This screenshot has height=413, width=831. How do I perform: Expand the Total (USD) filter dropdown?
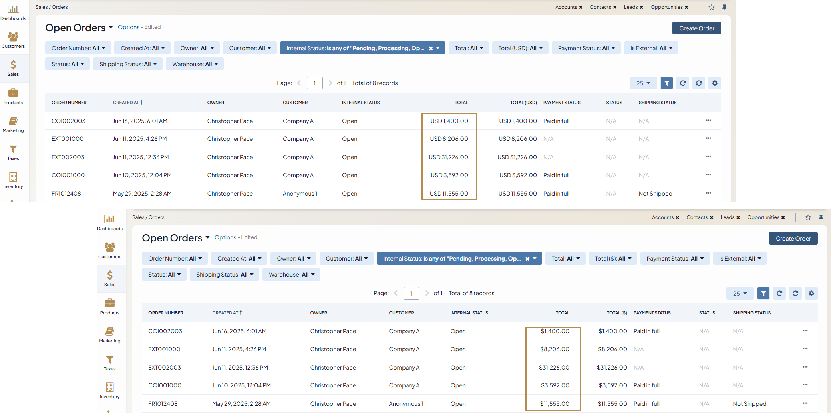[520, 48]
